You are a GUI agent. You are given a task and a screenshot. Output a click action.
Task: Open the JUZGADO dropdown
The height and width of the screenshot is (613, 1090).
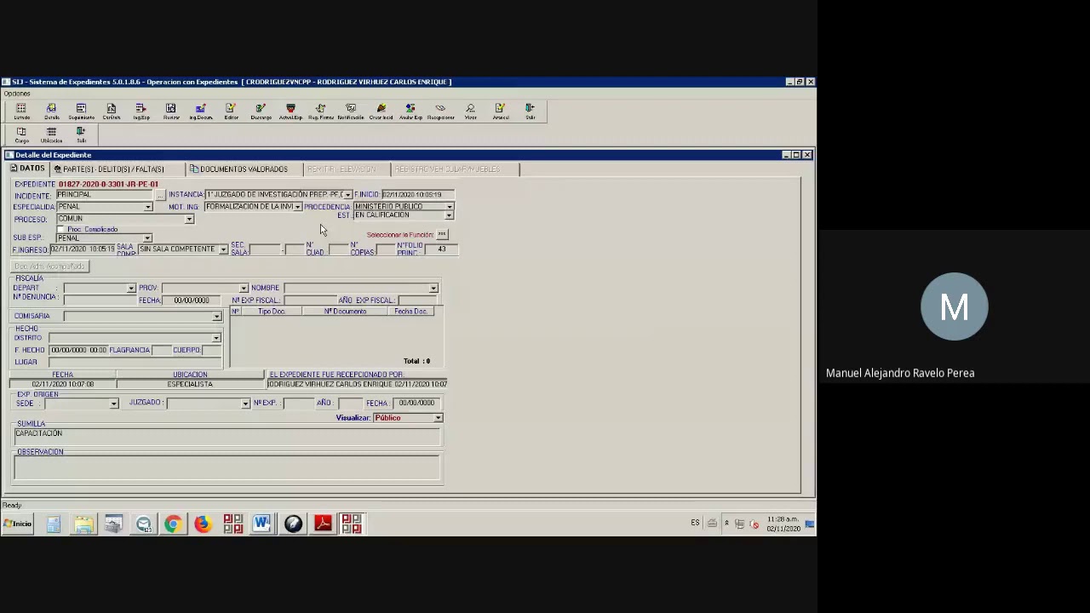(x=245, y=404)
